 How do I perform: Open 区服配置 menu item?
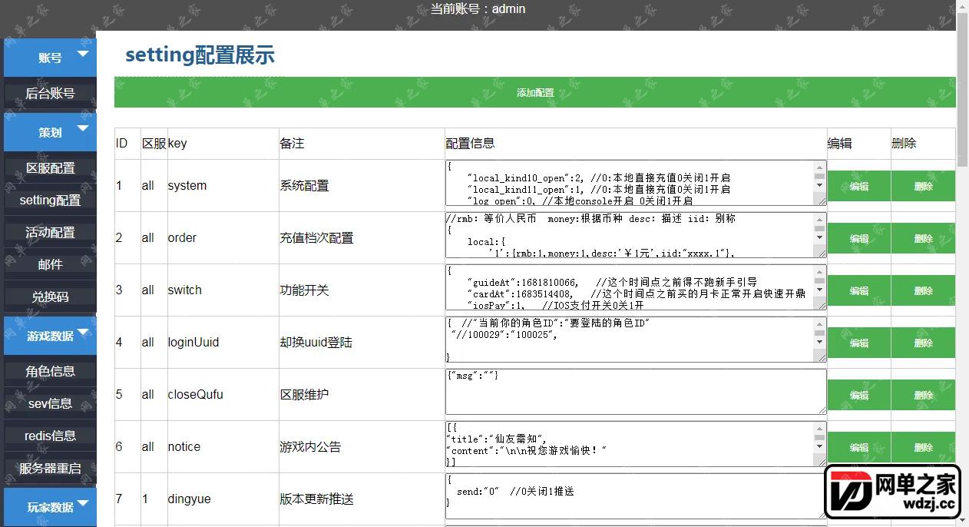[x=50, y=167]
